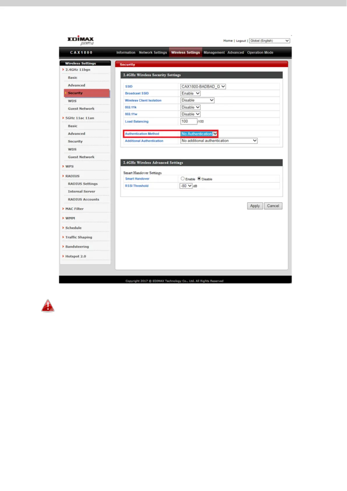Open Internal Server in sidebar
The width and height of the screenshot is (347, 491).
(82, 192)
